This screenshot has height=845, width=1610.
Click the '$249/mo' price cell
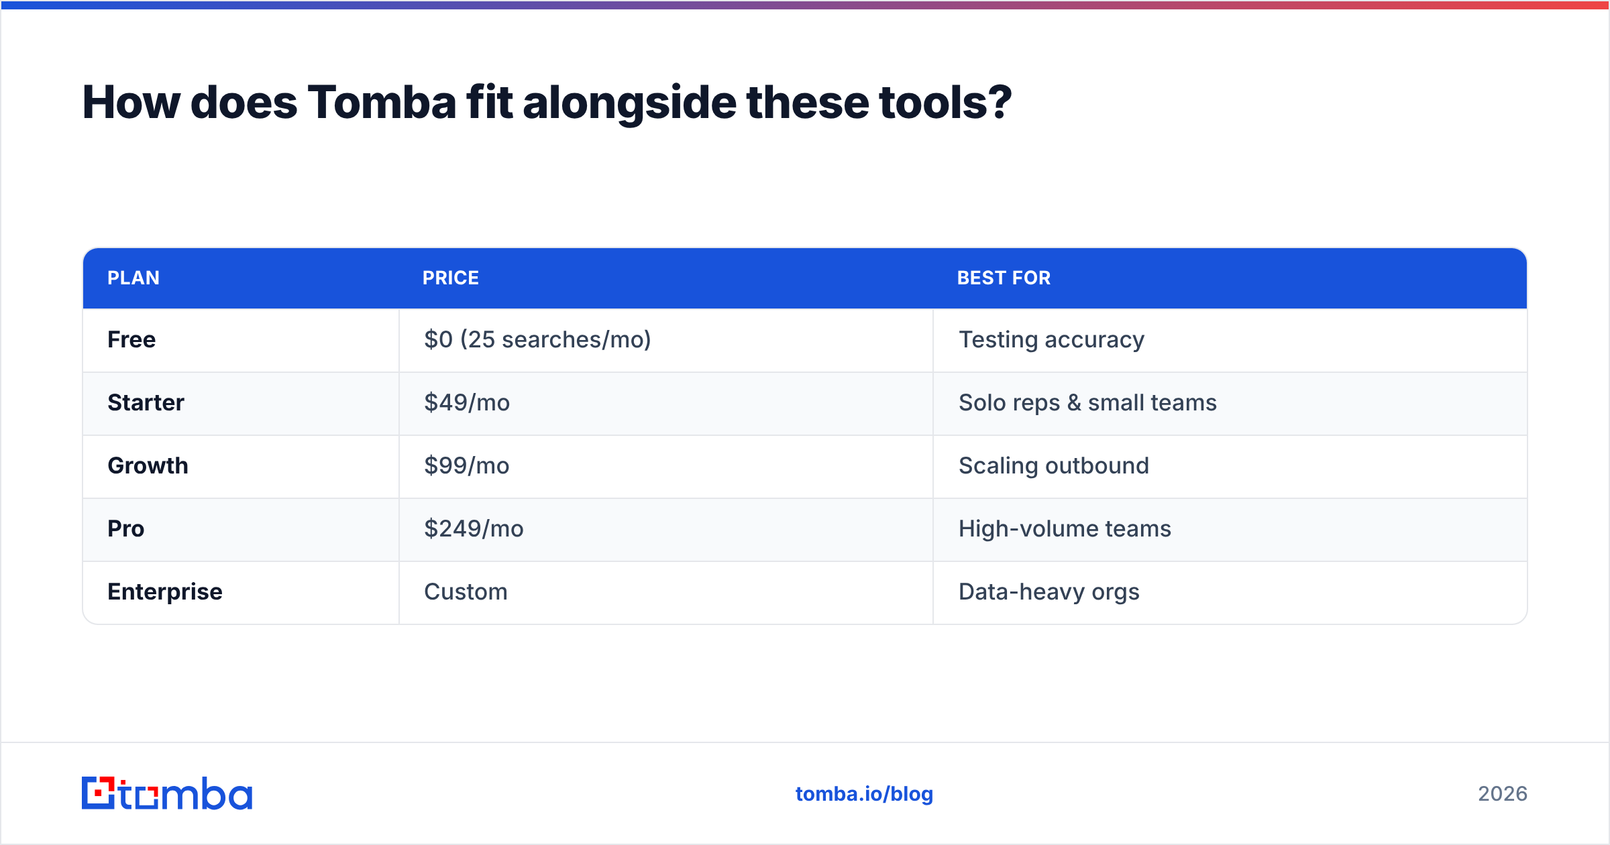click(666, 529)
